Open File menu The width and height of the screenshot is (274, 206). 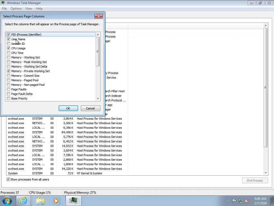click(x=4, y=8)
